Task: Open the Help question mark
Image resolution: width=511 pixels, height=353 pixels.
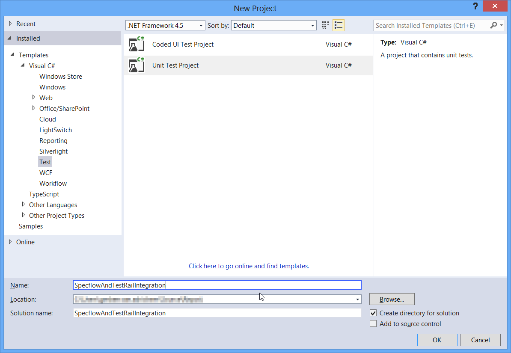Action: point(475,6)
